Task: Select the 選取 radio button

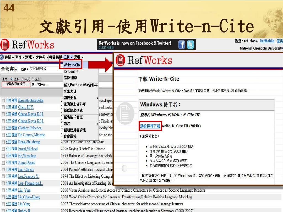Action: 12,79
